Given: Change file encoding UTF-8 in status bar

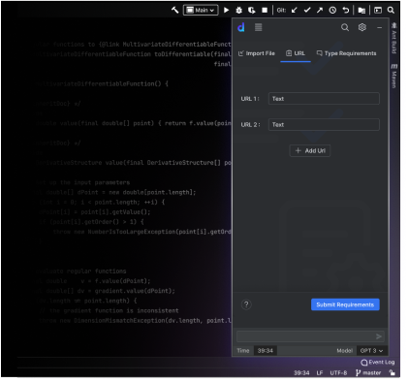Looking at the screenshot, I should pos(338,373).
